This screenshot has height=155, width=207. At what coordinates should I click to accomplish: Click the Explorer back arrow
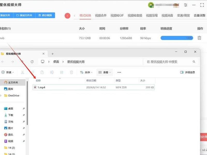pos(3,62)
